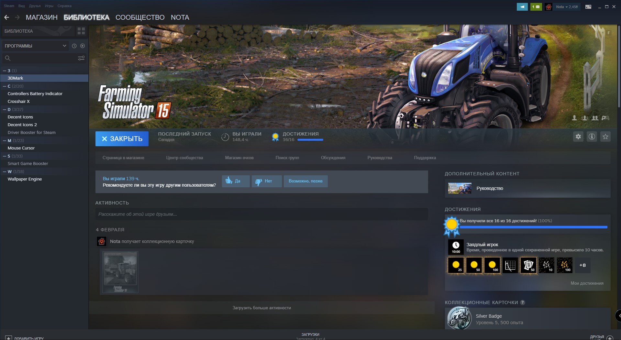
Task: Open Центр сообщества link
Action: click(184, 158)
